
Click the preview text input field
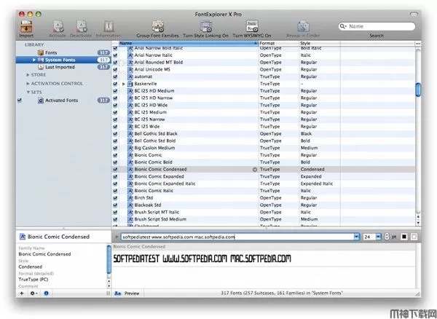click(237, 237)
